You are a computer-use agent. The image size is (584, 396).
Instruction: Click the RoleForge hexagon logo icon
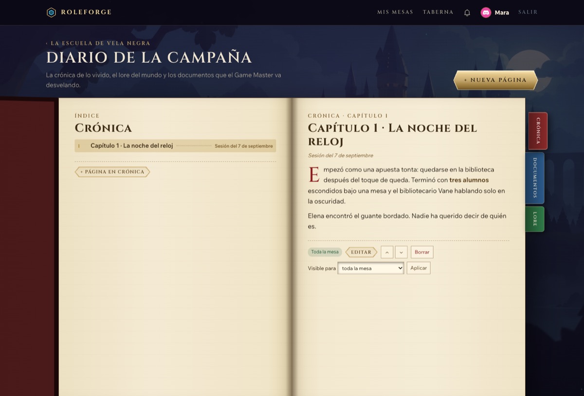coord(51,12)
